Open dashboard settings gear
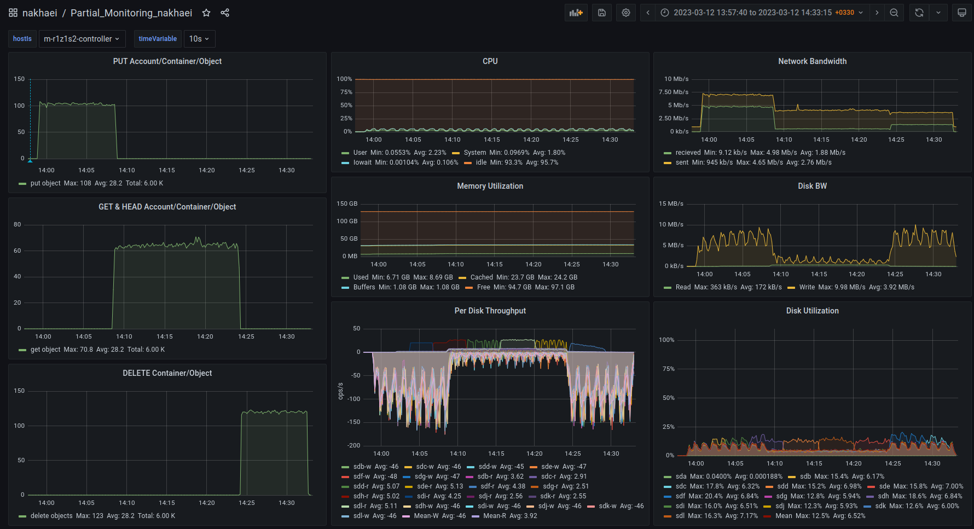Screen dimensions: 974x529 click(626, 13)
